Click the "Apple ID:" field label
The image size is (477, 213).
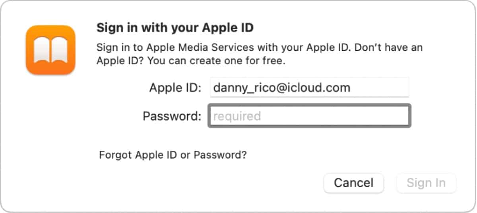tap(175, 88)
